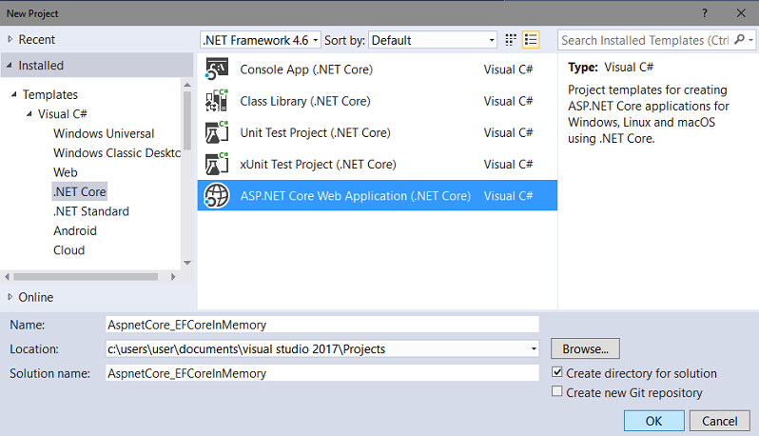The width and height of the screenshot is (759, 436).
Task: Click the horizontal scroll right arrow
Action: [173, 277]
